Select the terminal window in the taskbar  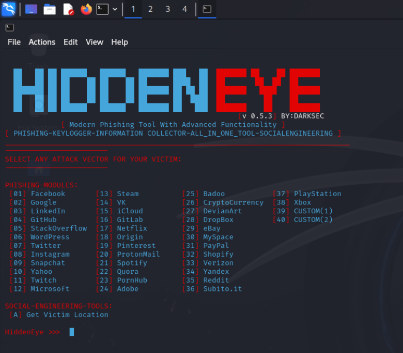207,9
